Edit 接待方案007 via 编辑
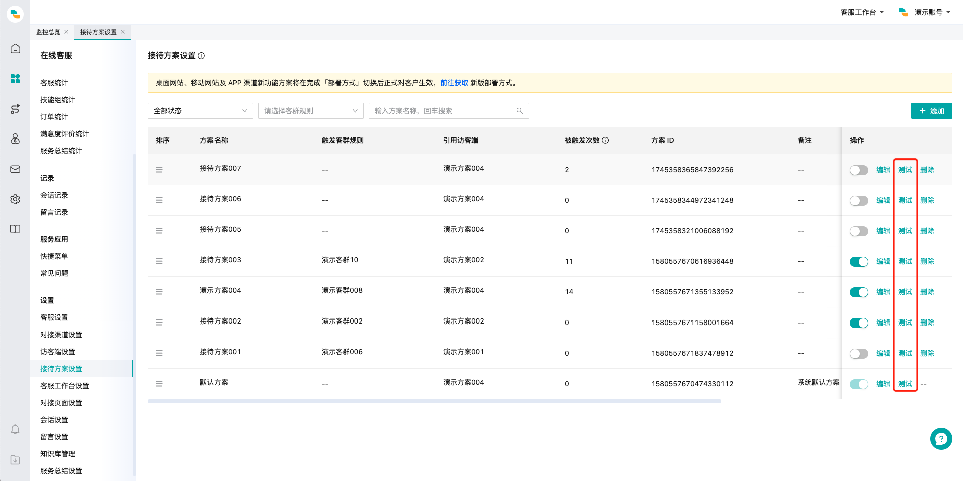 (x=883, y=170)
